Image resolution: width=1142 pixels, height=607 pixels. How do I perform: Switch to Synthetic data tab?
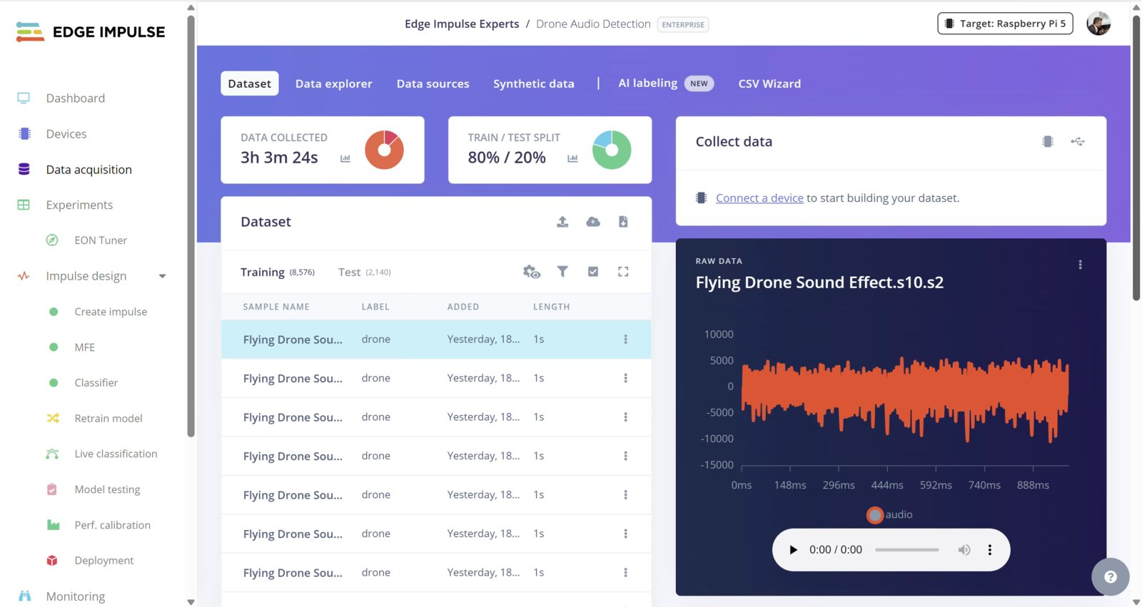coord(534,83)
